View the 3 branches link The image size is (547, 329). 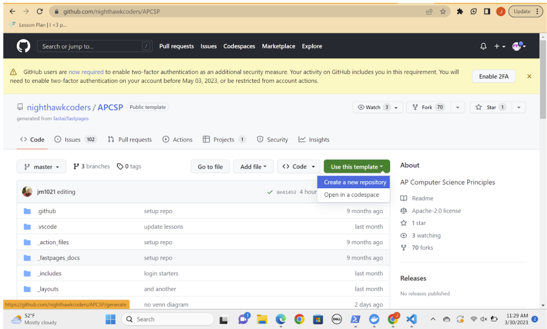click(x=92, y=166)
